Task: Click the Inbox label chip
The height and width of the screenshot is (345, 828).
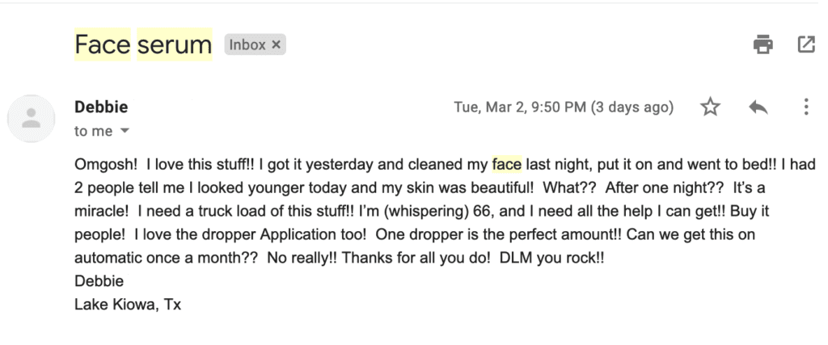Action: pyautogui.click(x=255, y=44)
